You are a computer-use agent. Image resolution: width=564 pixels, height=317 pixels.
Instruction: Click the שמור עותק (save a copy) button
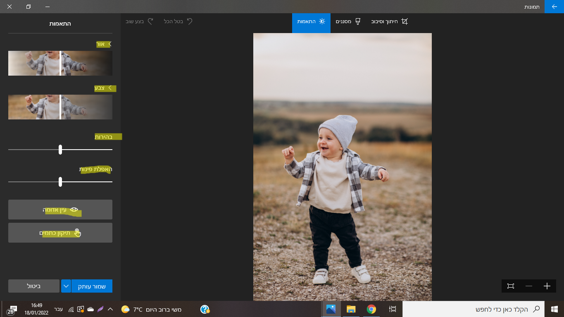click(x=92, y=286)
